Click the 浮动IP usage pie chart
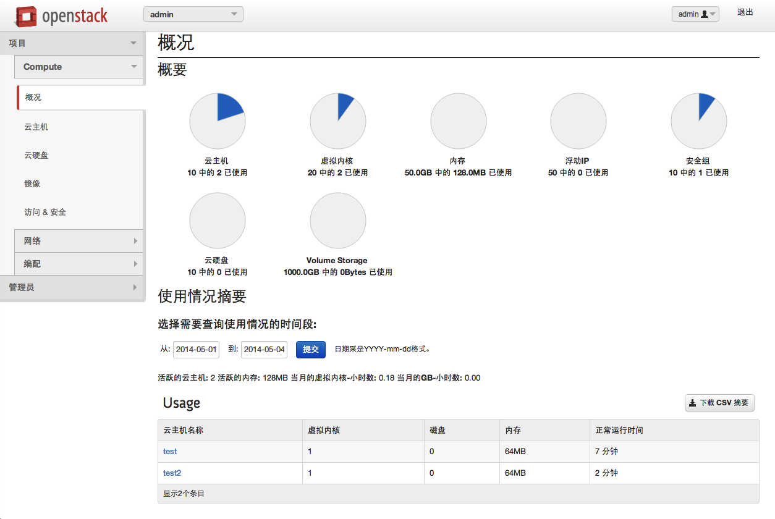This screenshot has height=519, width=775. click(578, 121)
